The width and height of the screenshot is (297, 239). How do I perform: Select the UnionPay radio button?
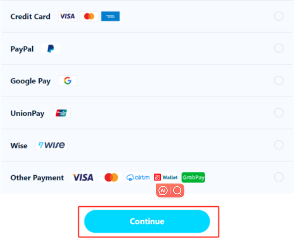(x=279, y=113)
